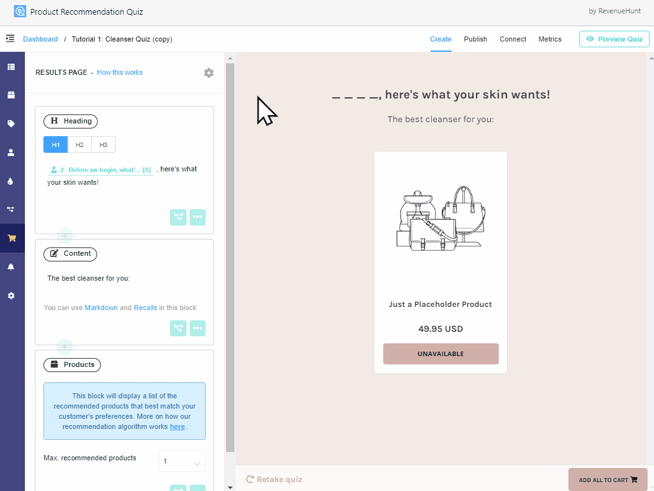Click the '49.95 USD' price text
Image resolution: width=654 pixels, height=491 pixels.
coord(441,329)
